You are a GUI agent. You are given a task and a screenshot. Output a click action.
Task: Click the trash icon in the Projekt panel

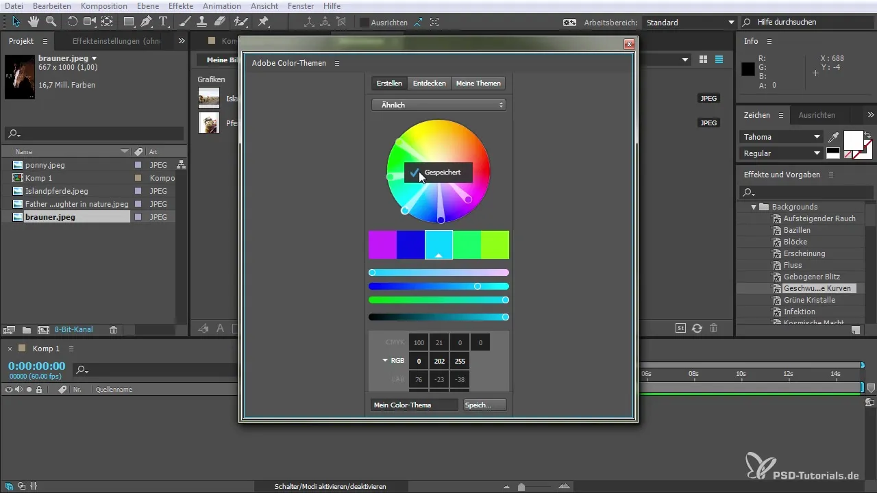click(114, 329)
